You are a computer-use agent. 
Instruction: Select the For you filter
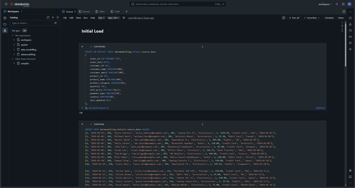click(16, 30)
